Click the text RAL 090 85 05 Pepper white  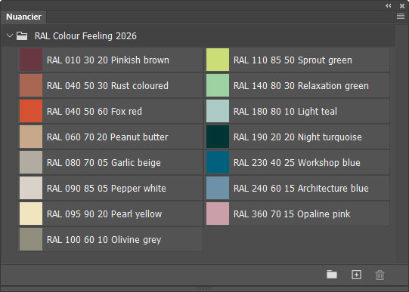click(x=107, y=189)
